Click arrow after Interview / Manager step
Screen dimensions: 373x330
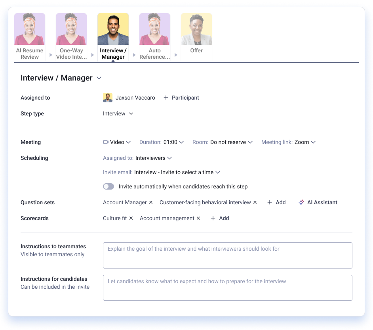tap(134, 55)
